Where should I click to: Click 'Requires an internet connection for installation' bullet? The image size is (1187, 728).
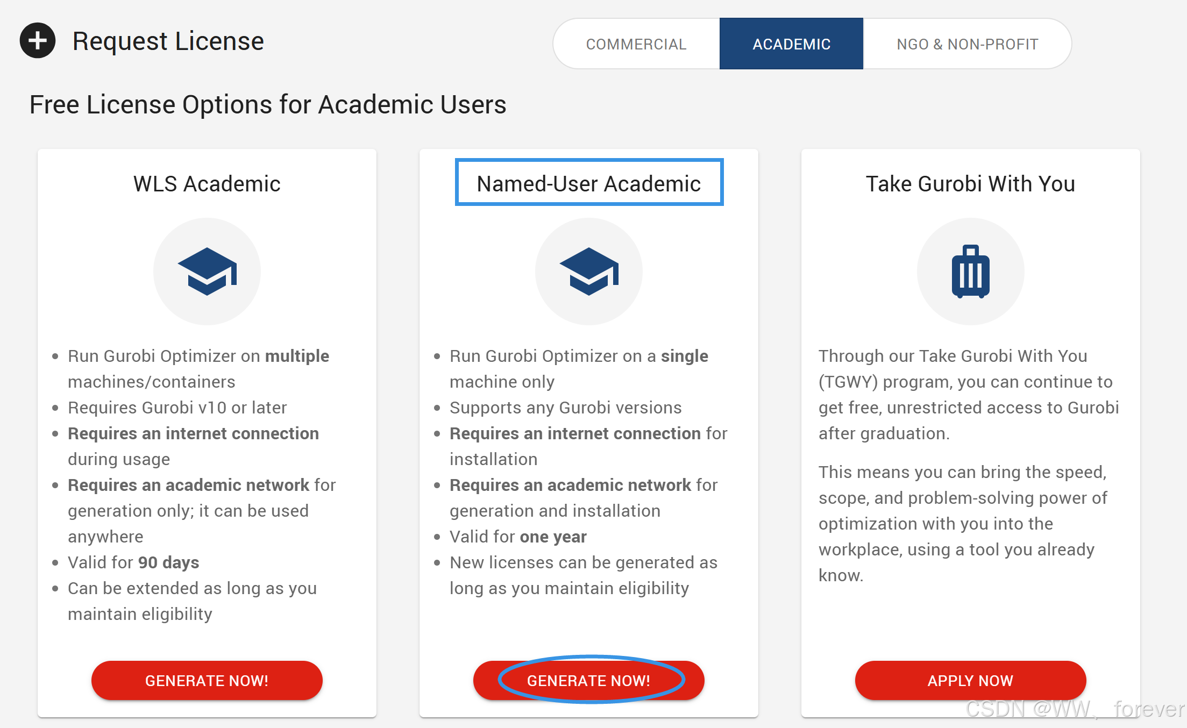(588, 446)
